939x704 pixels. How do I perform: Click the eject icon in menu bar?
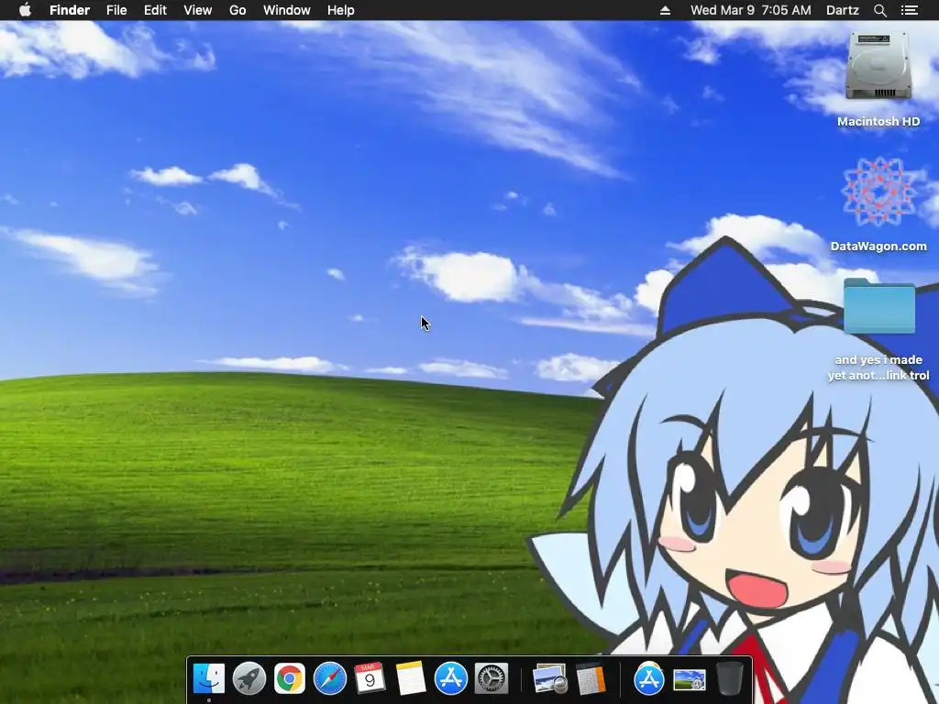665,10
